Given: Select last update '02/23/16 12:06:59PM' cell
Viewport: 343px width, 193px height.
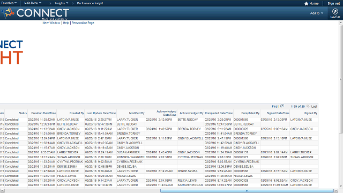Looking at the screenshot, I should 99,167.
